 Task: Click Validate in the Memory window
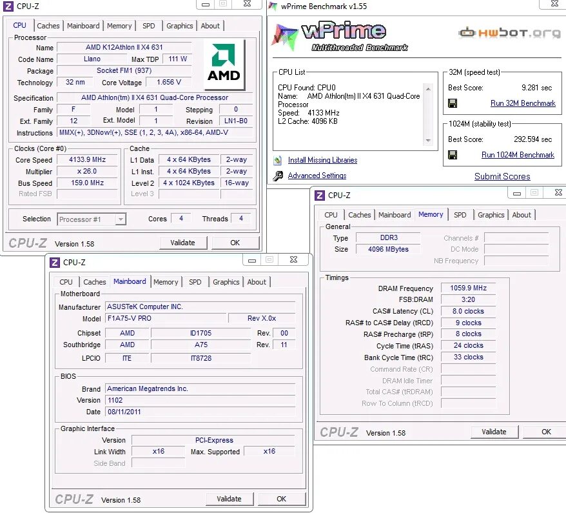pos(494,432)
